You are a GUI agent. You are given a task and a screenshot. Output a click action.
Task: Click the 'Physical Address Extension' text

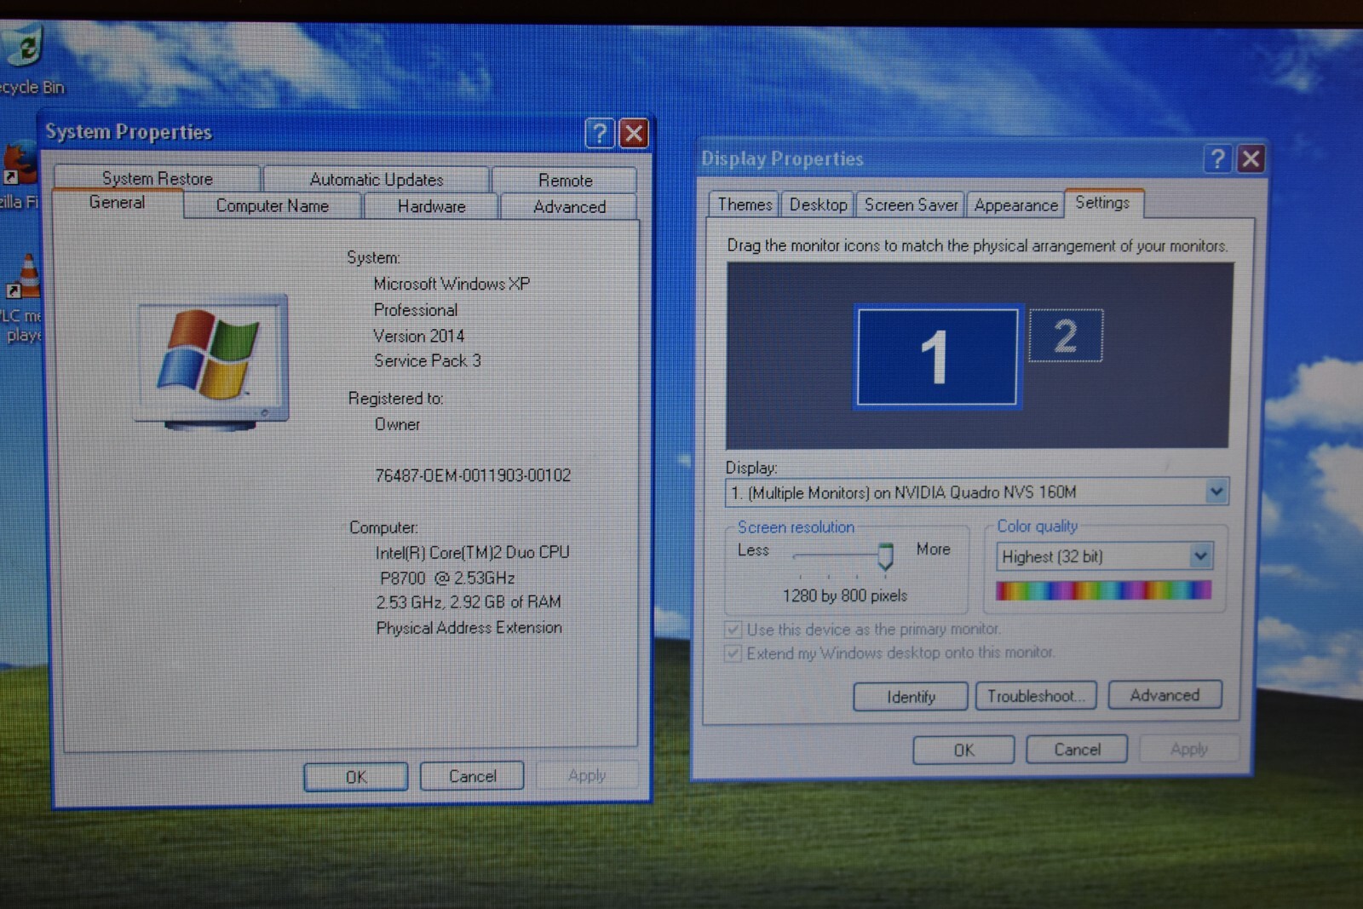tap(469, 628)
